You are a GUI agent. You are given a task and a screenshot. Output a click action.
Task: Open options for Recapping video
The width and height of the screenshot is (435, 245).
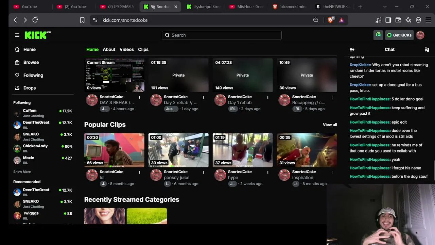coord(332,97)
